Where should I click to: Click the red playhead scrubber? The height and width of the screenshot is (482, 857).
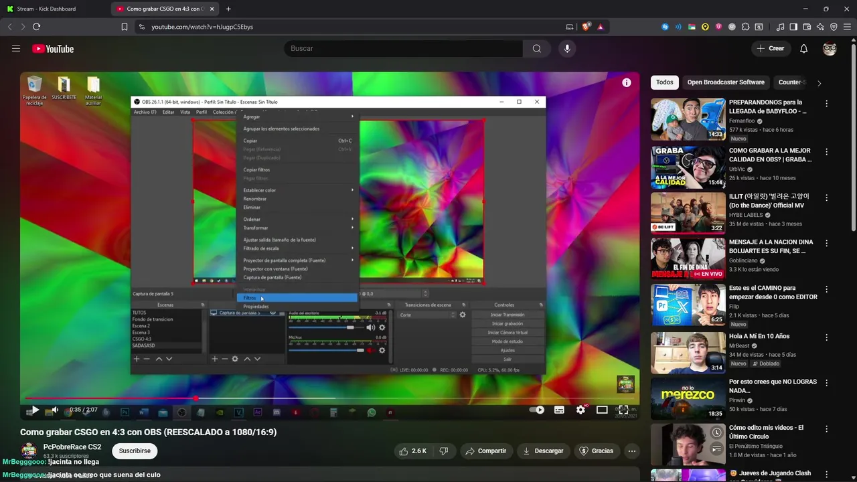tap(196, 398)
